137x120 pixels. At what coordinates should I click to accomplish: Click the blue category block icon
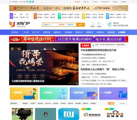coord(107,16)
